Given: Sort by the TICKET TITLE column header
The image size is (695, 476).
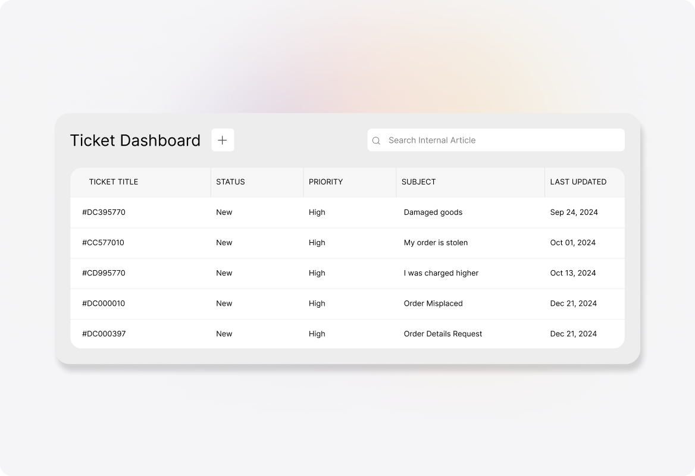Looking at the screenshot, I should click(x=113, y=182).
